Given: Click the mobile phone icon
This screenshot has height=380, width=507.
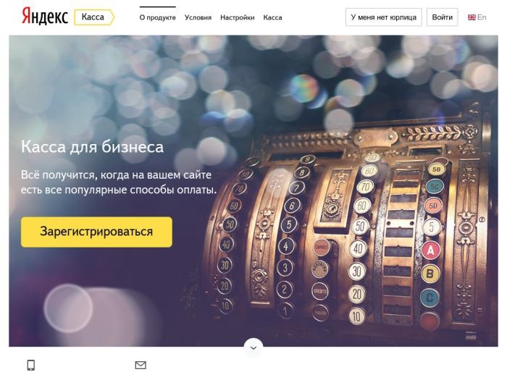Looking at the screenshot, I should point(30,365).
